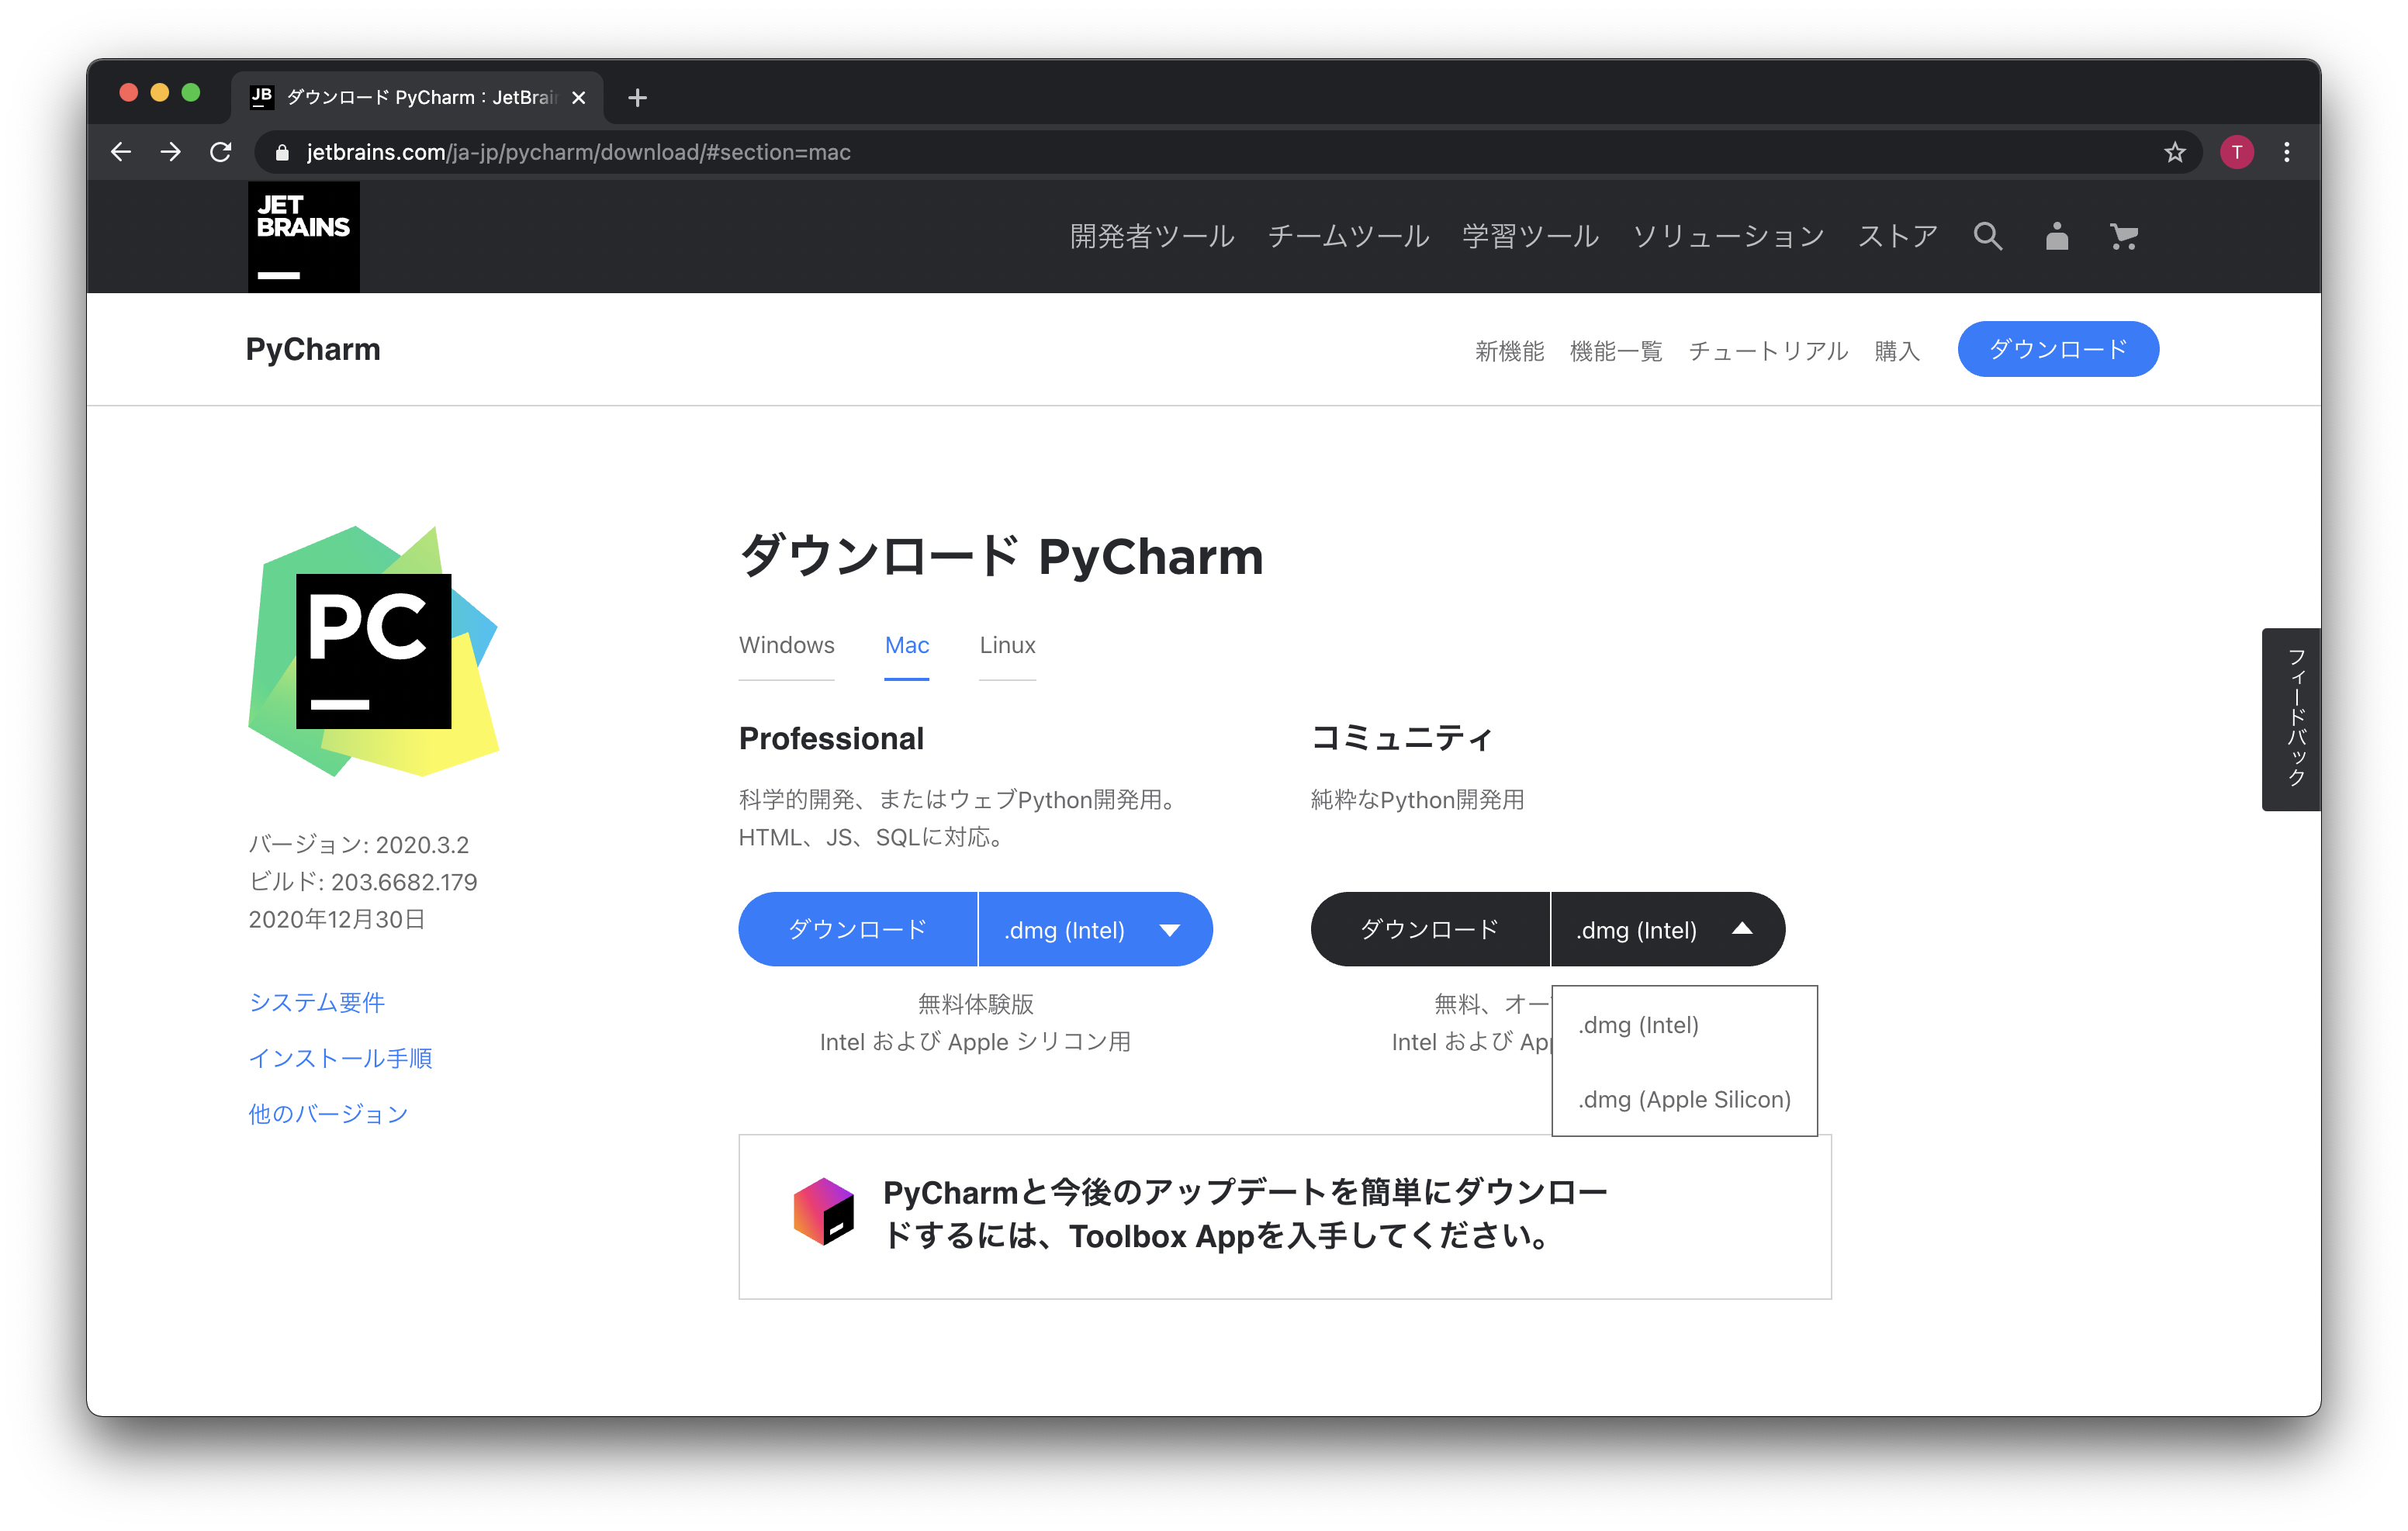Click the コミュニティ heading
The width and height of the screenshot is (2408, 1531).
click(x=1402, y=738)
